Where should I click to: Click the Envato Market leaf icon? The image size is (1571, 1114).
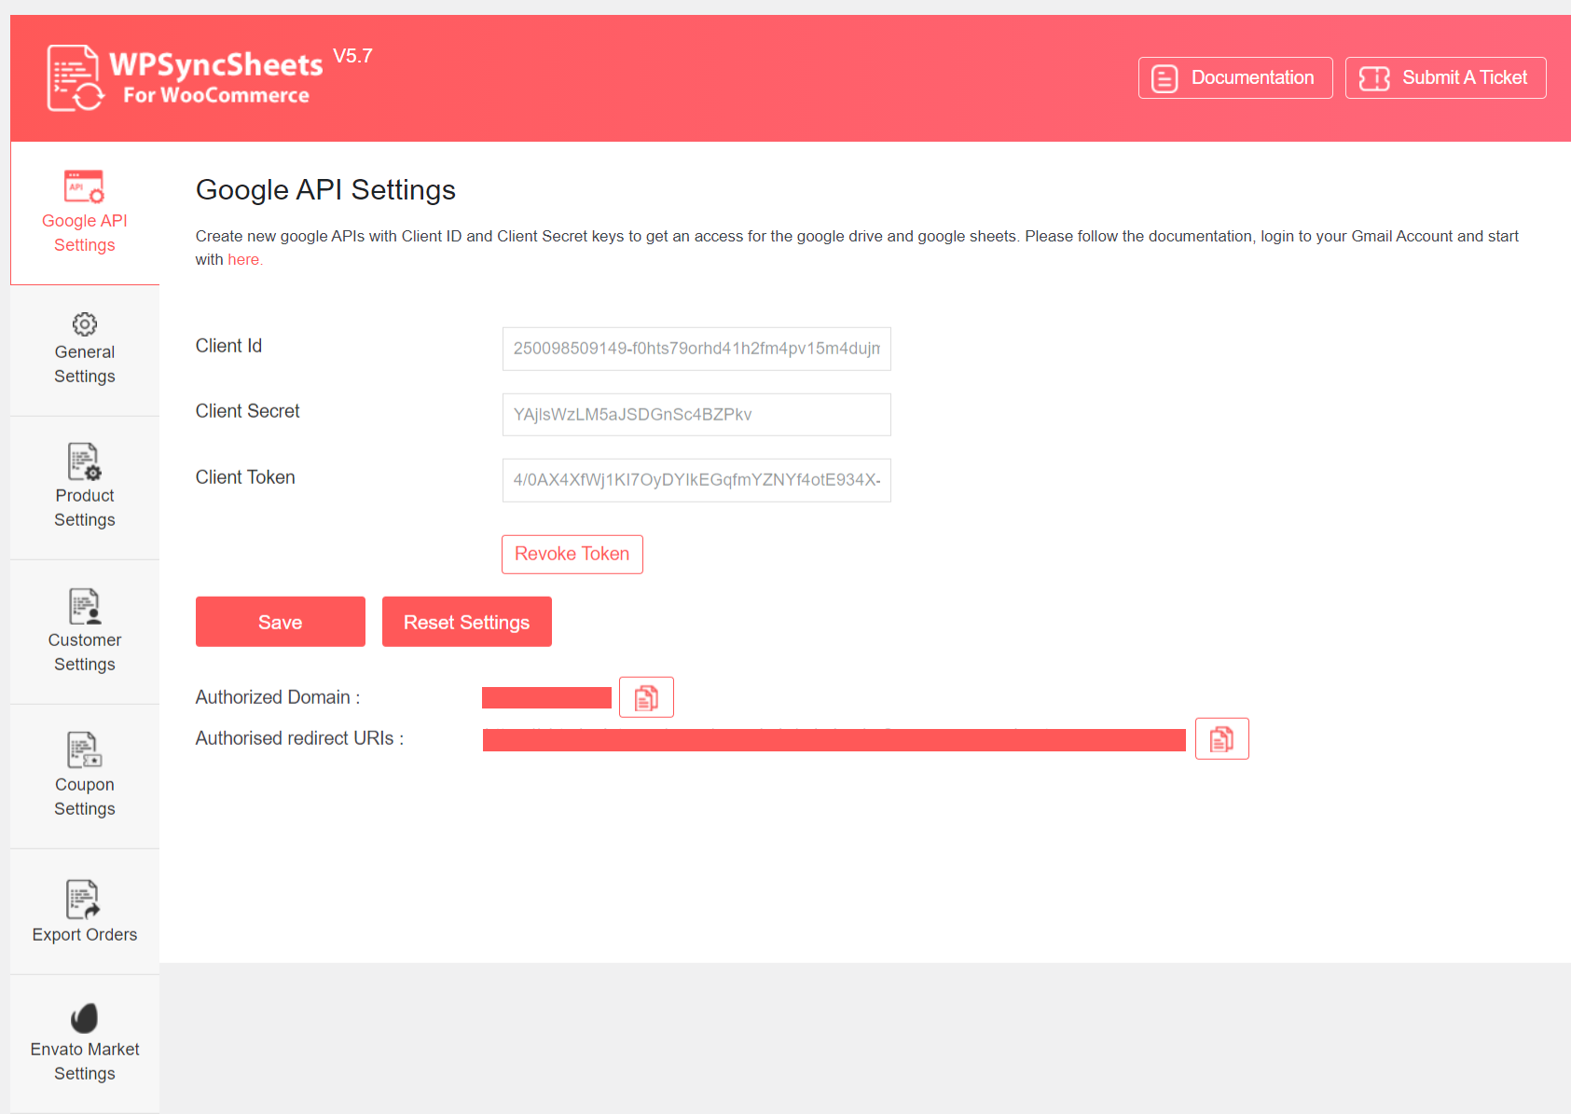[x=84, y=1018]
